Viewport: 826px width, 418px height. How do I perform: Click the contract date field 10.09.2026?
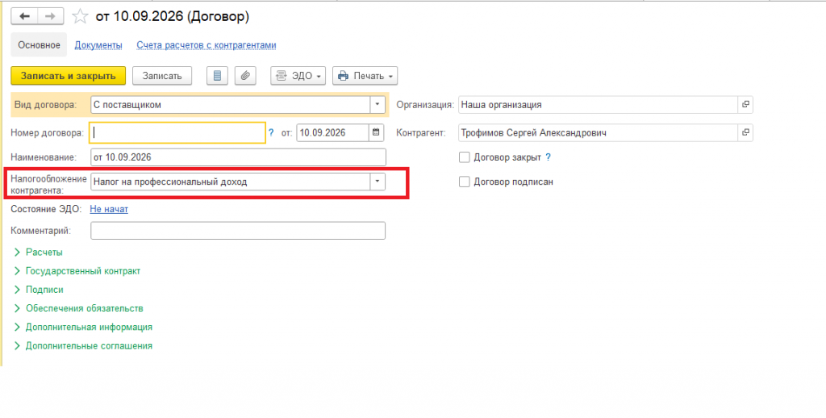[332, 133]
